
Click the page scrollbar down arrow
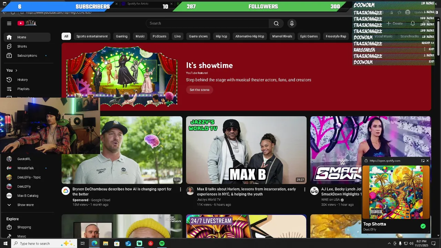[x=438, y=236]
